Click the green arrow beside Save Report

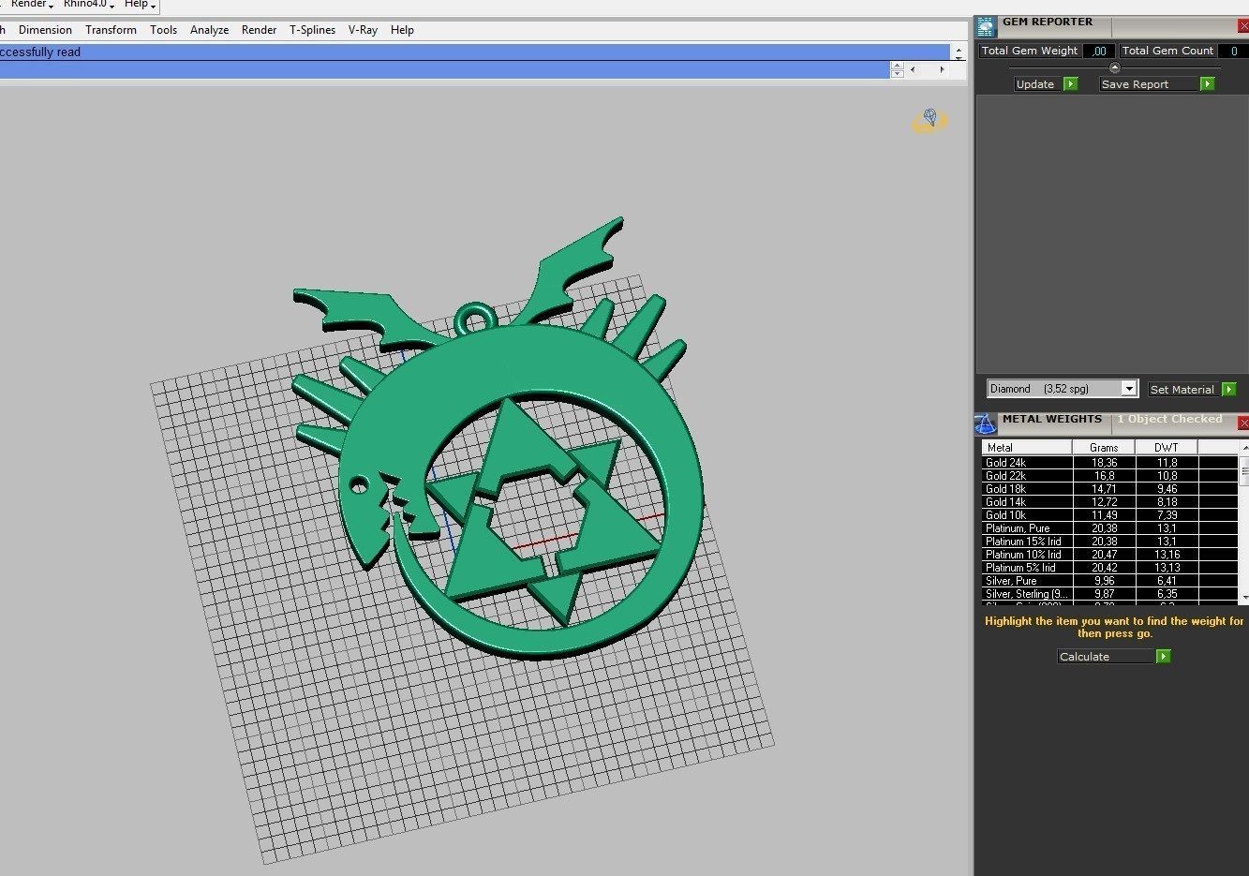[1207, 84]
